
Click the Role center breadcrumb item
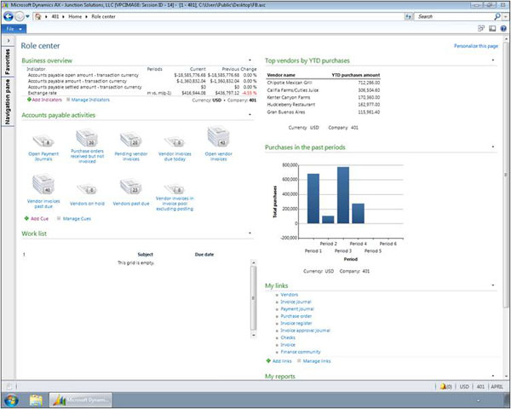103,16
